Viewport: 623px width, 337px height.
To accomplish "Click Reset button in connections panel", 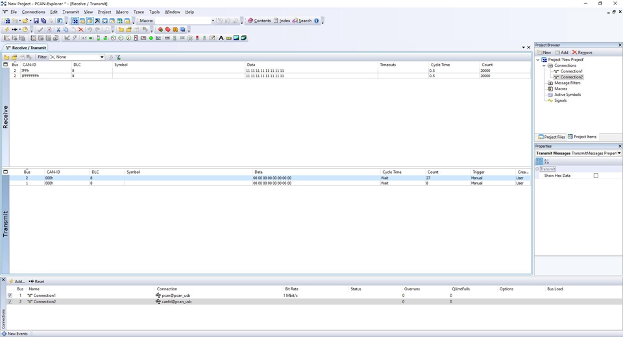I will point(36,281).
